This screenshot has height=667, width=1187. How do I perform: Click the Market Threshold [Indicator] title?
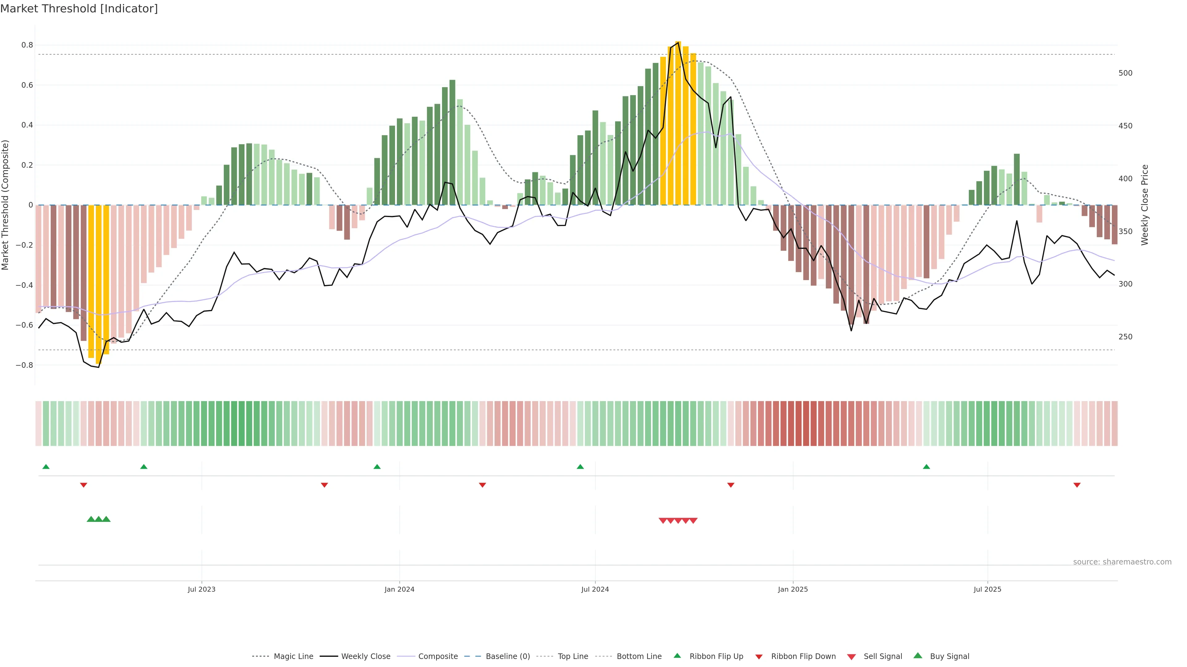click(79, 9)
